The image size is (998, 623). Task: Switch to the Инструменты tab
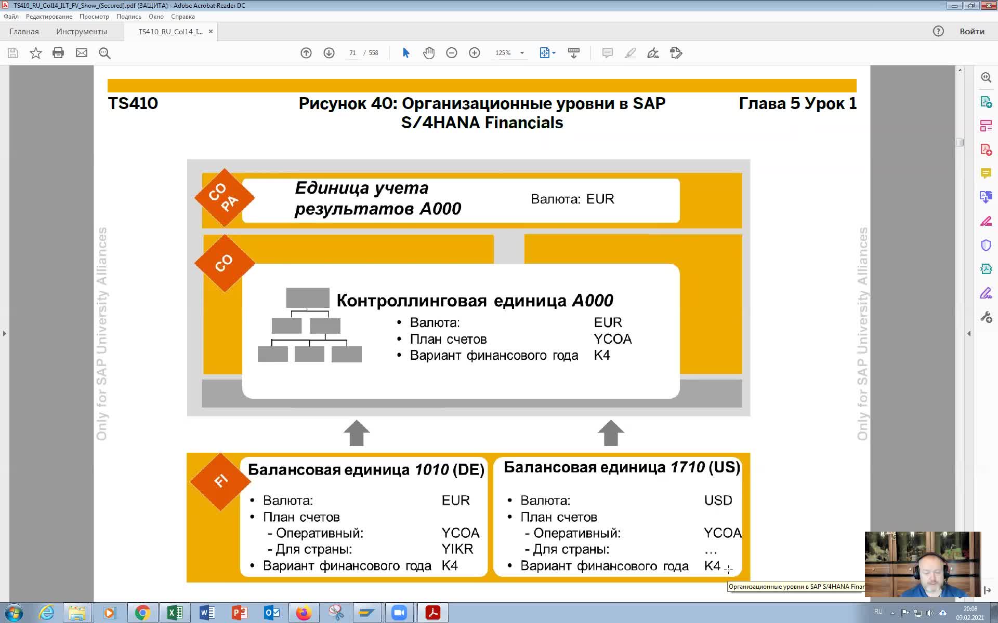point(82,32)
